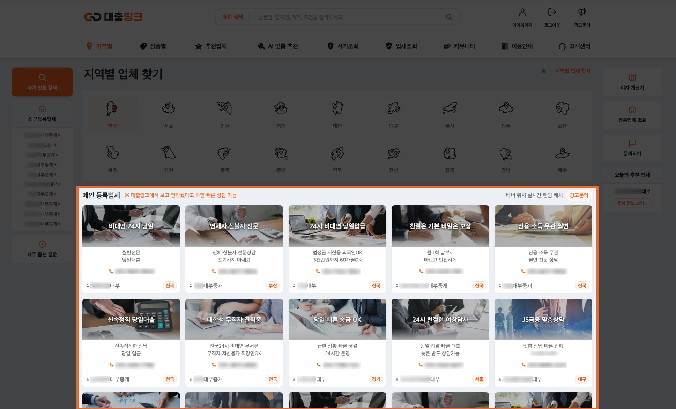Click the 대구 region tag on card
676x409 pixels.
[x=582, y=379]
